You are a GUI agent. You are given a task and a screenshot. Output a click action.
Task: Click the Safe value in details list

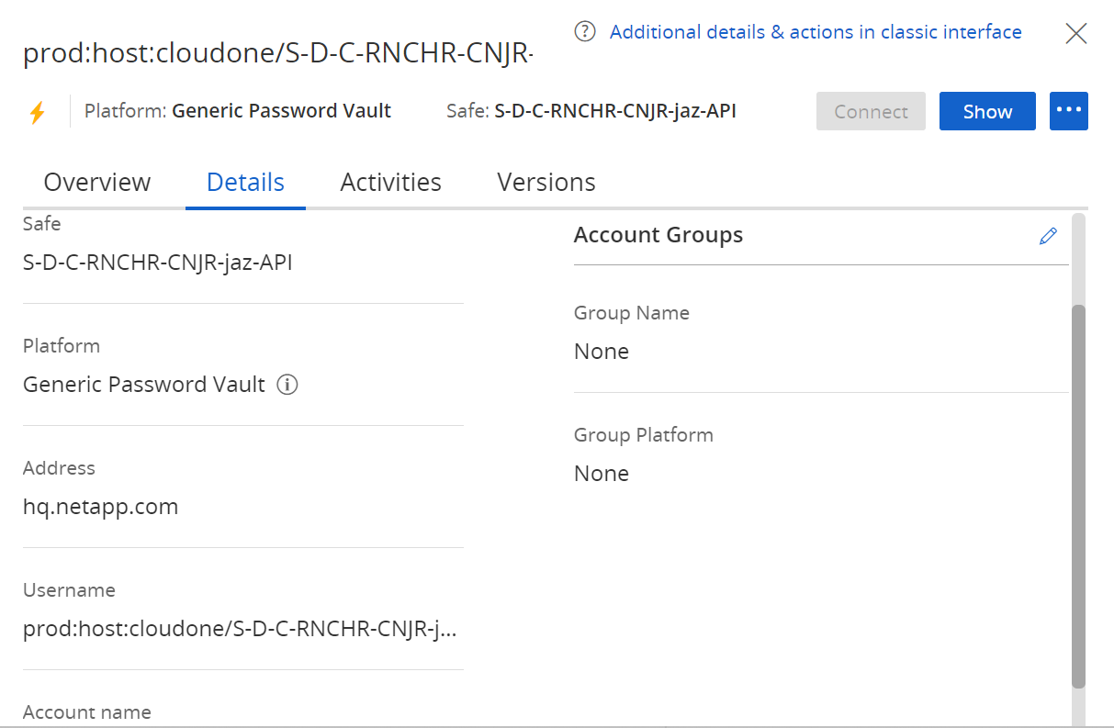pyautogui.click(x=158, y=263)
